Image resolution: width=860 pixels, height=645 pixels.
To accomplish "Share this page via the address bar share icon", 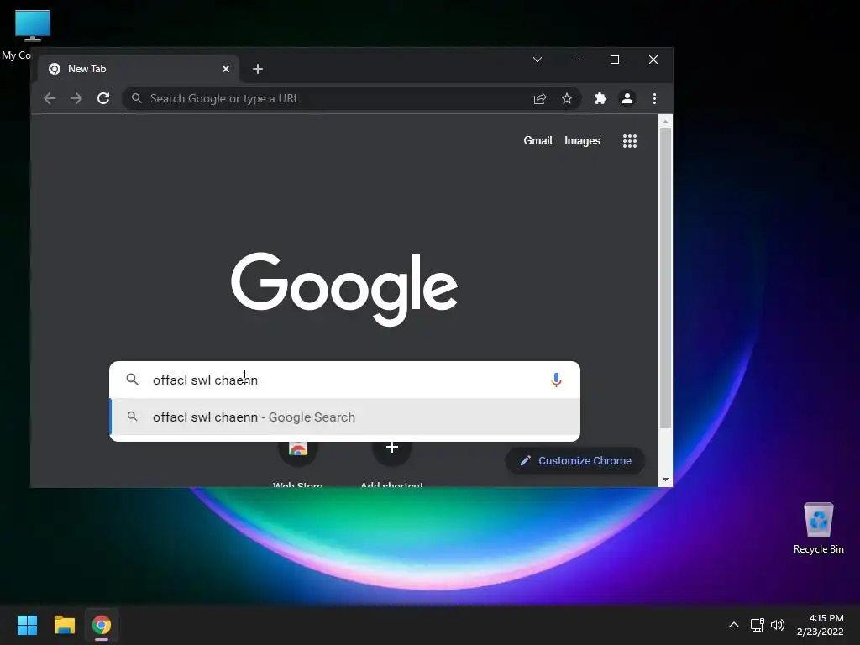I will (x=540, y=99).
